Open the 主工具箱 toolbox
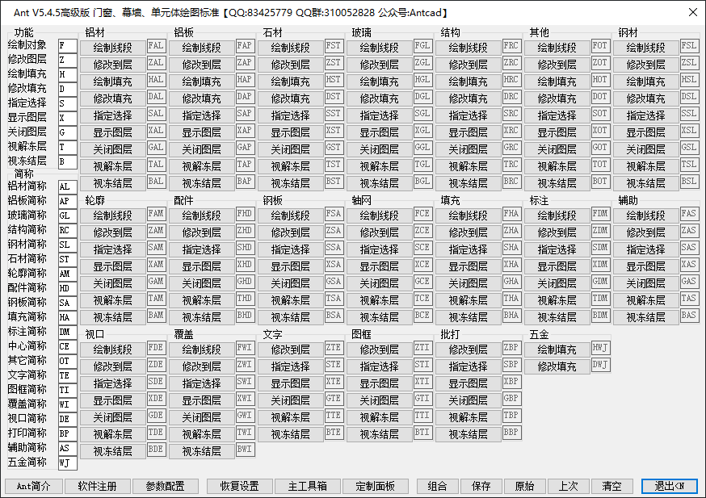The image size is (706, 498). point(301,486)
